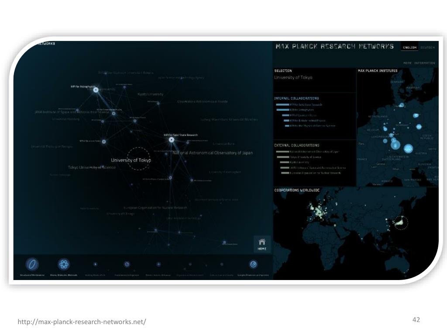Select MPI for the Physics of Complex Systems entry
Screen dimensions: 447x335
(x=310, y=126)
